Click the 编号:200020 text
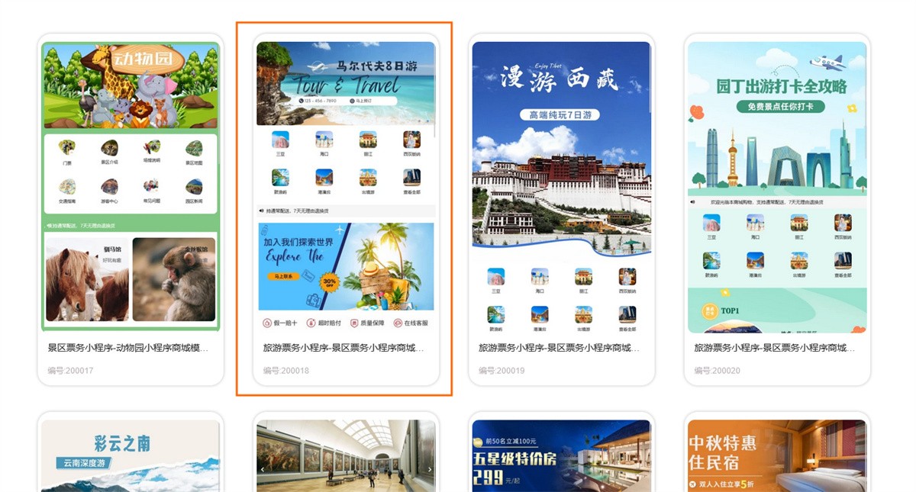The width and height of the screenshot is (916, 492). tap(718, 371)
